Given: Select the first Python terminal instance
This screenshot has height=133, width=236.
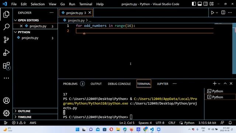Looking at the screenshot, I should (220, 91).
